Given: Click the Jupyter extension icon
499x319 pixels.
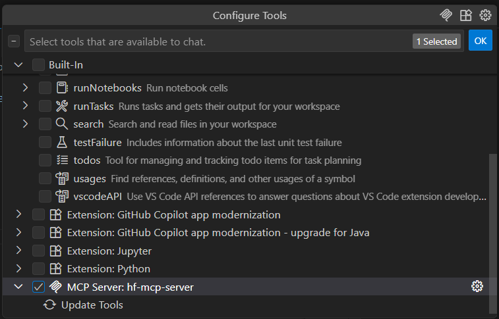Looking at the screenshot, I should click(x=55, y=251).
